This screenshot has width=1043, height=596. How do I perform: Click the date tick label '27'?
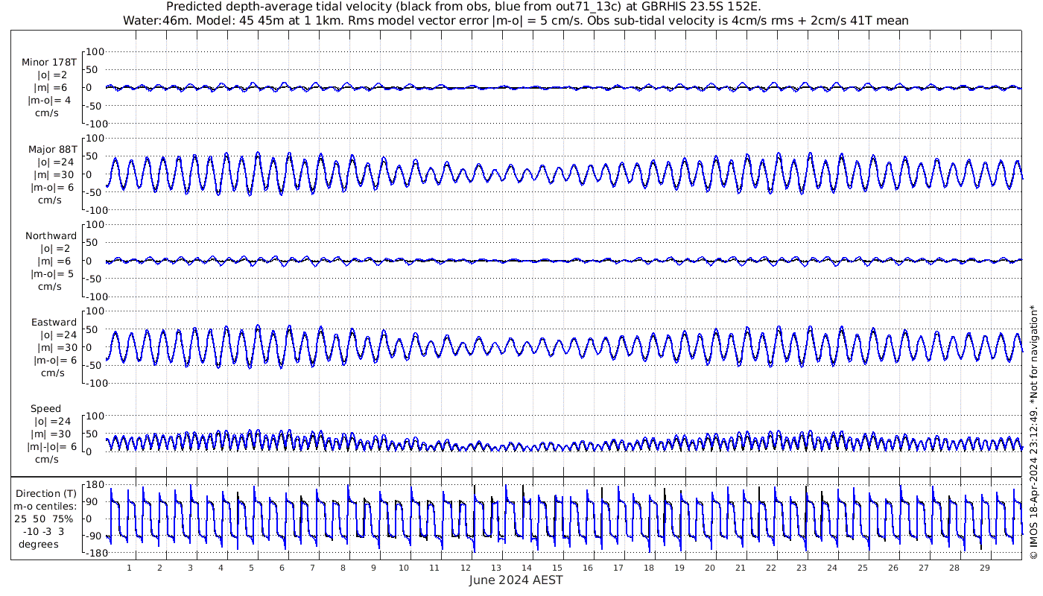coord(923,568)
